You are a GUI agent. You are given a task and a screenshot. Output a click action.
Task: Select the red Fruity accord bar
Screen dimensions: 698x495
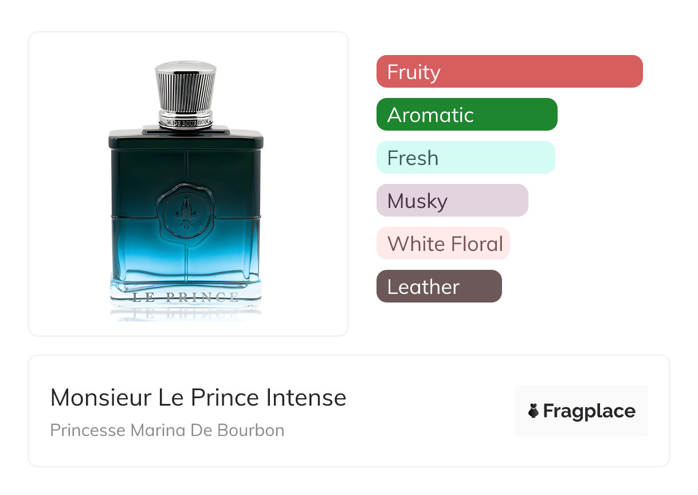pyautogui.click(x=509, y=72)
